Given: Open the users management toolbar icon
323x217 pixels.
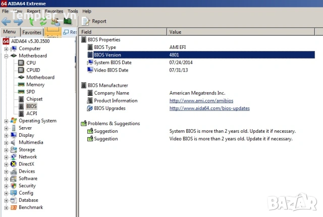Looking at the screenshot, I should (56, 21).
